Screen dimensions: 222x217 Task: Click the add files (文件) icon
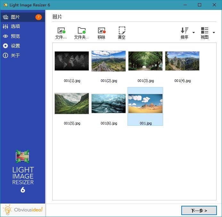61,31
